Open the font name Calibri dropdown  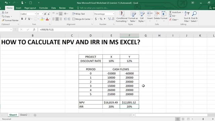(35, 14)
